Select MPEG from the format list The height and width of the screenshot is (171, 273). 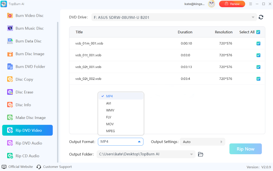[111, 131]
